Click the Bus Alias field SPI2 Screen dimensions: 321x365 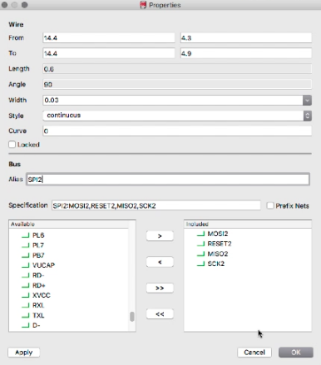click(168, 180)
